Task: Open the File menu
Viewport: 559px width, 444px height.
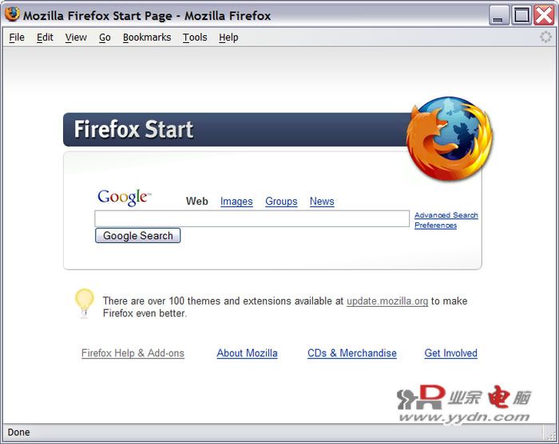Action: (x=17, y=37)
